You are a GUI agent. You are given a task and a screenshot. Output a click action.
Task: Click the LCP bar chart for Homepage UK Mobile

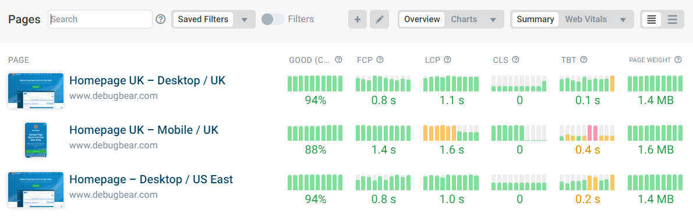tap(451, 133)
